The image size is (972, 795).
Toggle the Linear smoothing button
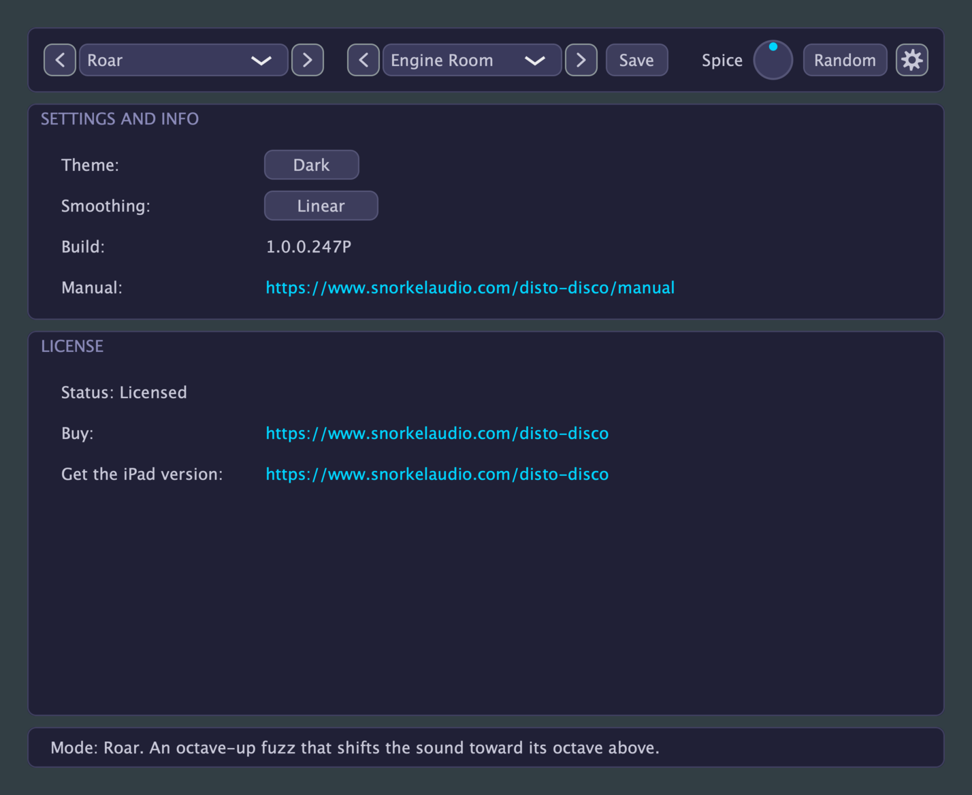[321, 206]
